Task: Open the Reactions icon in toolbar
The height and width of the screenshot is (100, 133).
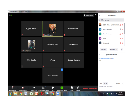Action: (x=78, y=87)
